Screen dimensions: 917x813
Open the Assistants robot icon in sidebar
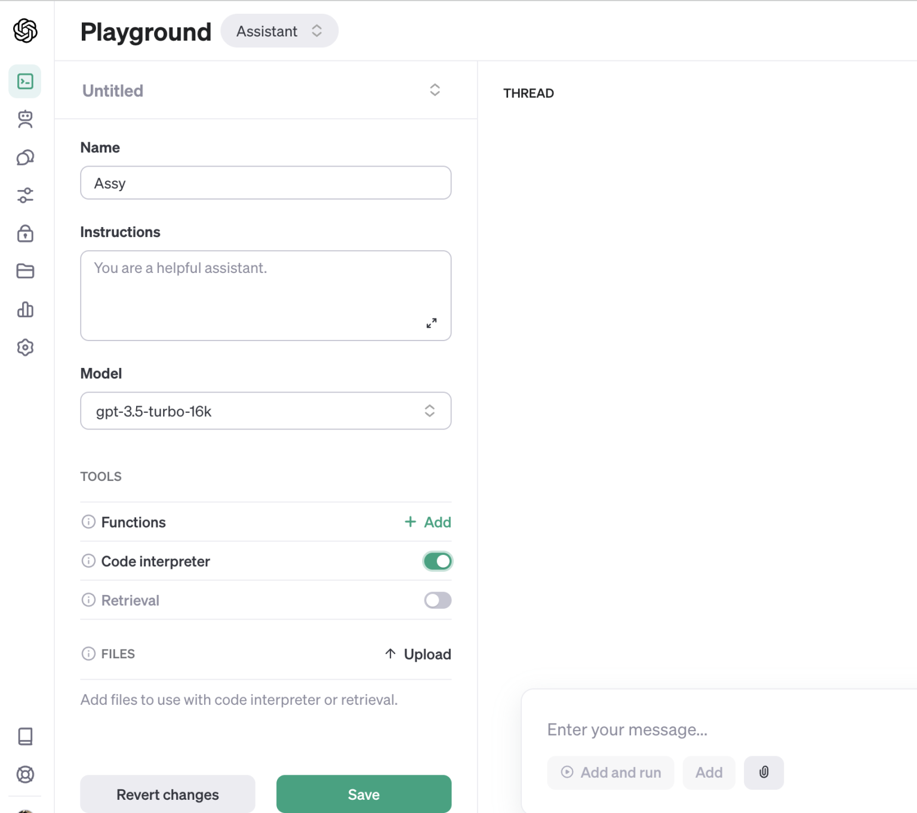[25, 119]
